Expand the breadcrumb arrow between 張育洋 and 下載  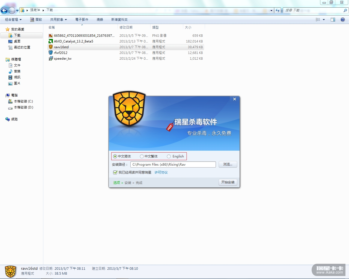point(43,10)
